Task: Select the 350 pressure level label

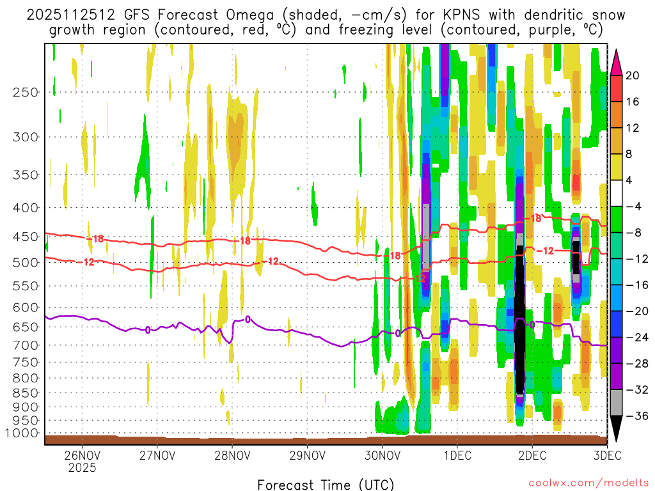Action: [x=26, y=175]
